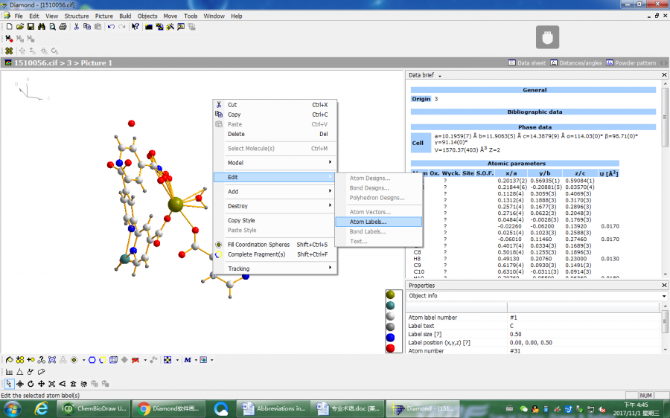Open the Powder pattern view
The image size is (670, 418).
pos(631,62)
